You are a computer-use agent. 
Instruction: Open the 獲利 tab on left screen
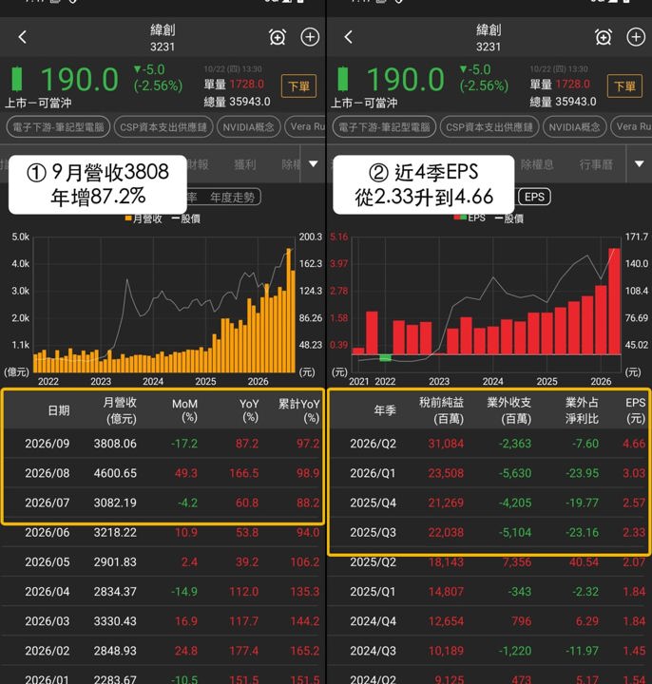tap(245, 164)
